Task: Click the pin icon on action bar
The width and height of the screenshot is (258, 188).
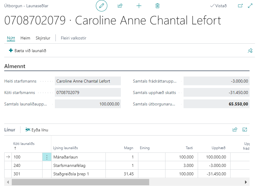Action: [250, 51]
